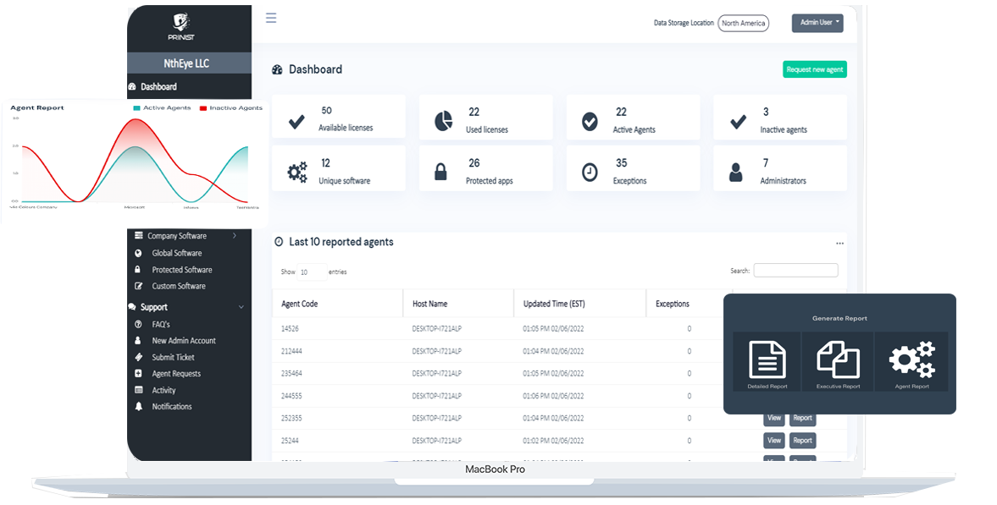Sort table by Agent Code column header

coord(300,304)
